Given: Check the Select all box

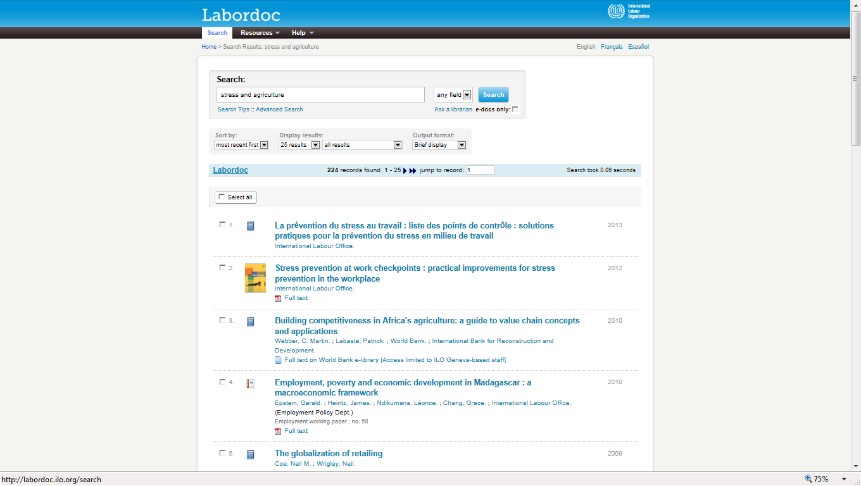Looking at the screenshot, I should [222, 197].
